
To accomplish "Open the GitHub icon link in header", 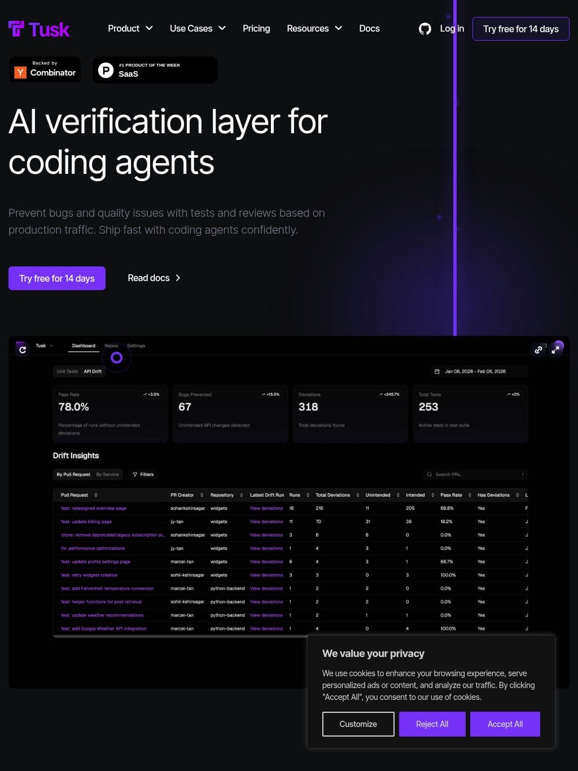I will pyautogui.click(x=425, y=29).
